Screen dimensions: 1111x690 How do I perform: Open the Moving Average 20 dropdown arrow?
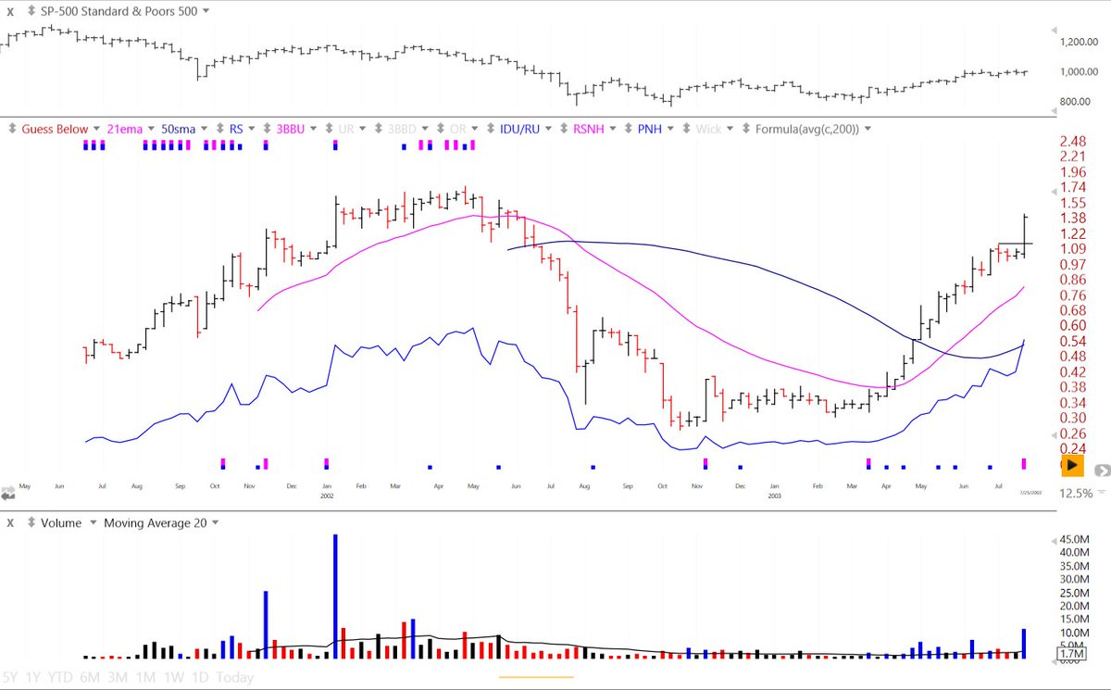pos(216,522)
